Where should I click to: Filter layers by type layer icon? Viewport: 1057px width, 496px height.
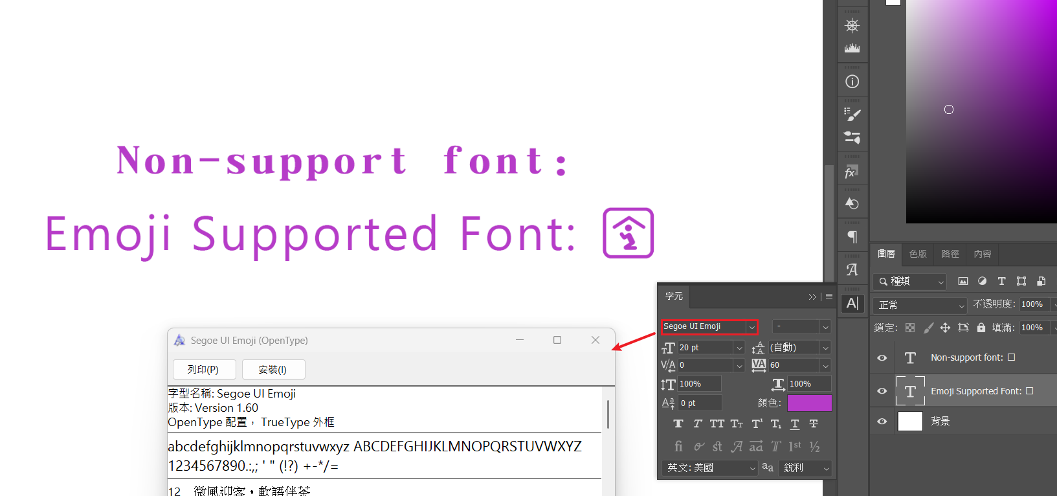1001,281
